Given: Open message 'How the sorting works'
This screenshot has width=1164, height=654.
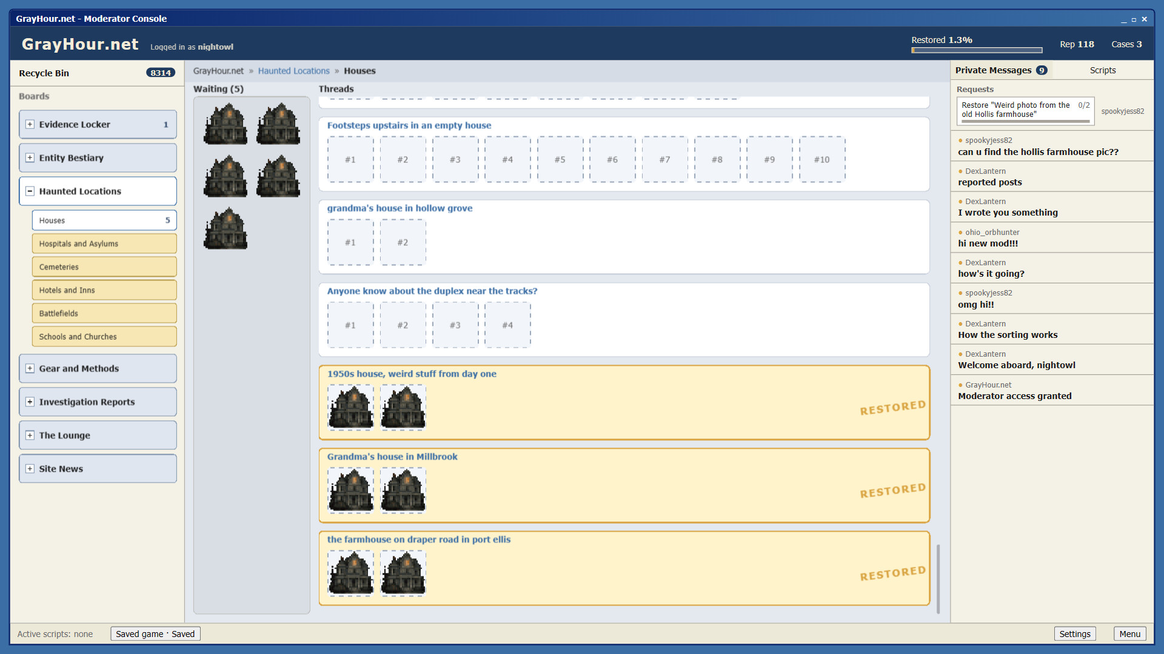Looking at the screenshot, I should [x=1052, y=329].
